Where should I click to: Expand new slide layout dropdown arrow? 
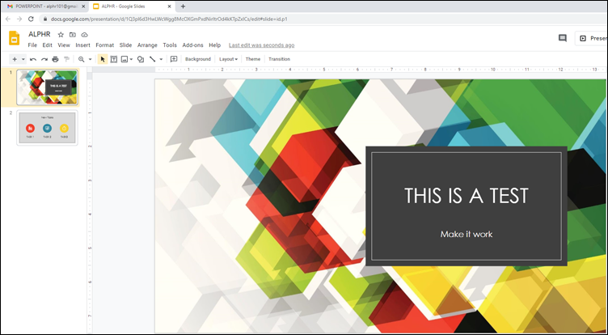23,59
